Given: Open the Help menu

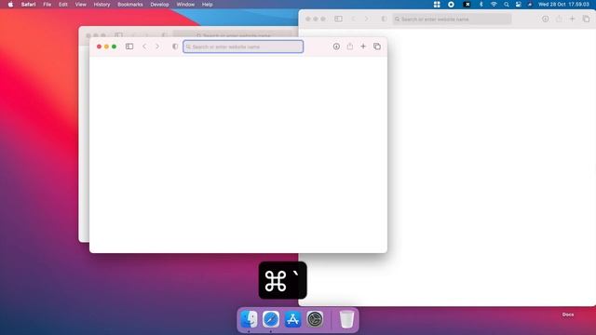Looking at the screenshot, I should click(x=207, y=5).
